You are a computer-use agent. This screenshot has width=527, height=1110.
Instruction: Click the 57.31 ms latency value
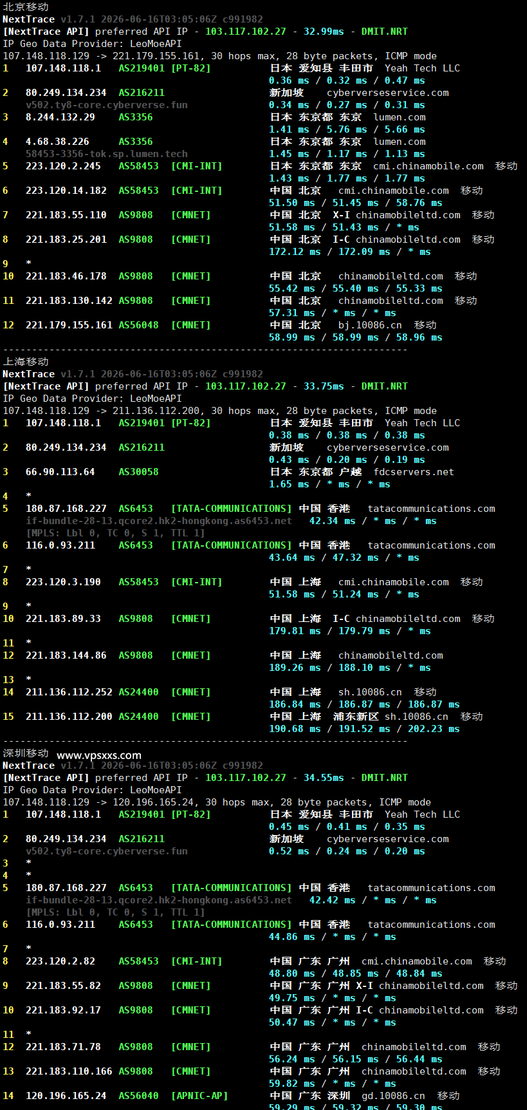click(292, 313)
